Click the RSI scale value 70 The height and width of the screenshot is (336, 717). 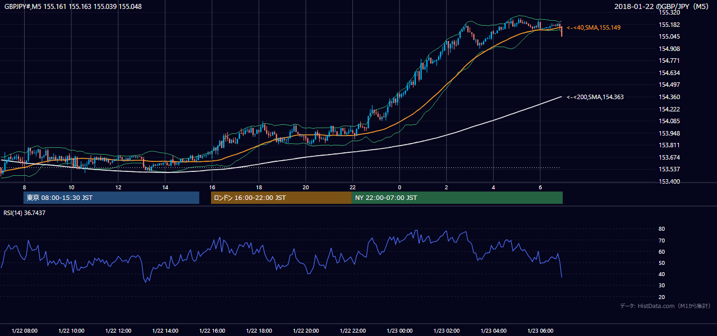(661, 240)
